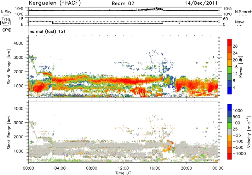Click the 'Power [dB]' color bar title
The width and height of the screenshot is (252, 175).
click(240, 67)
